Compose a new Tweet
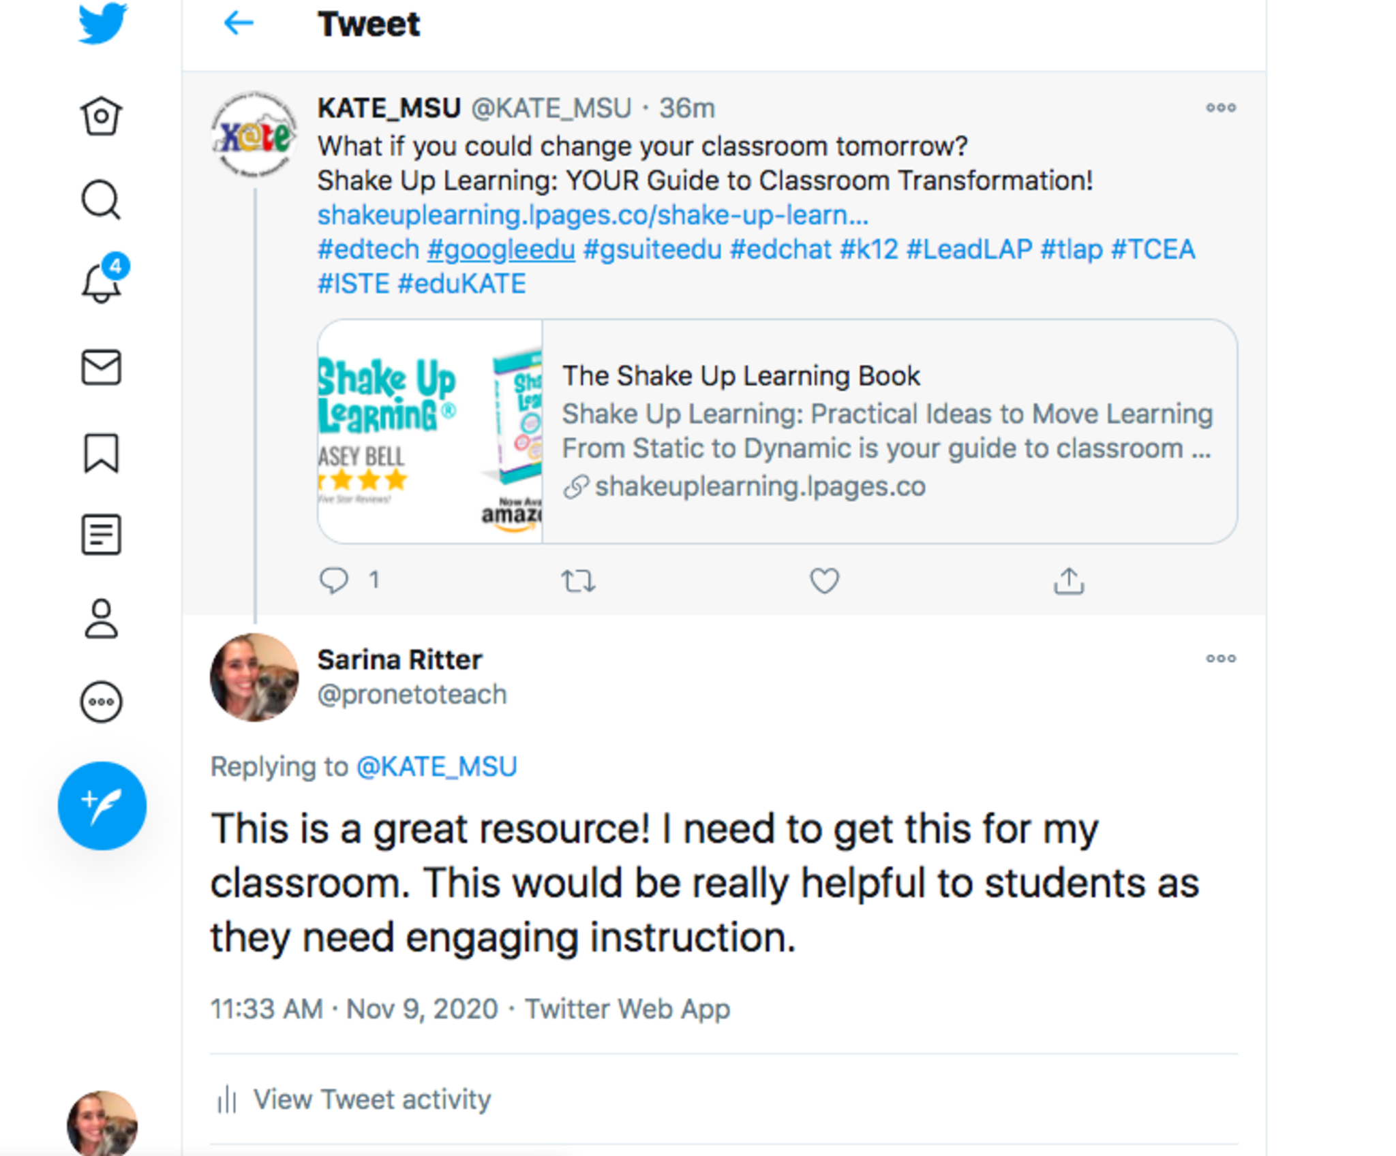This screenshot has width=1396, height=1156. 102,806
